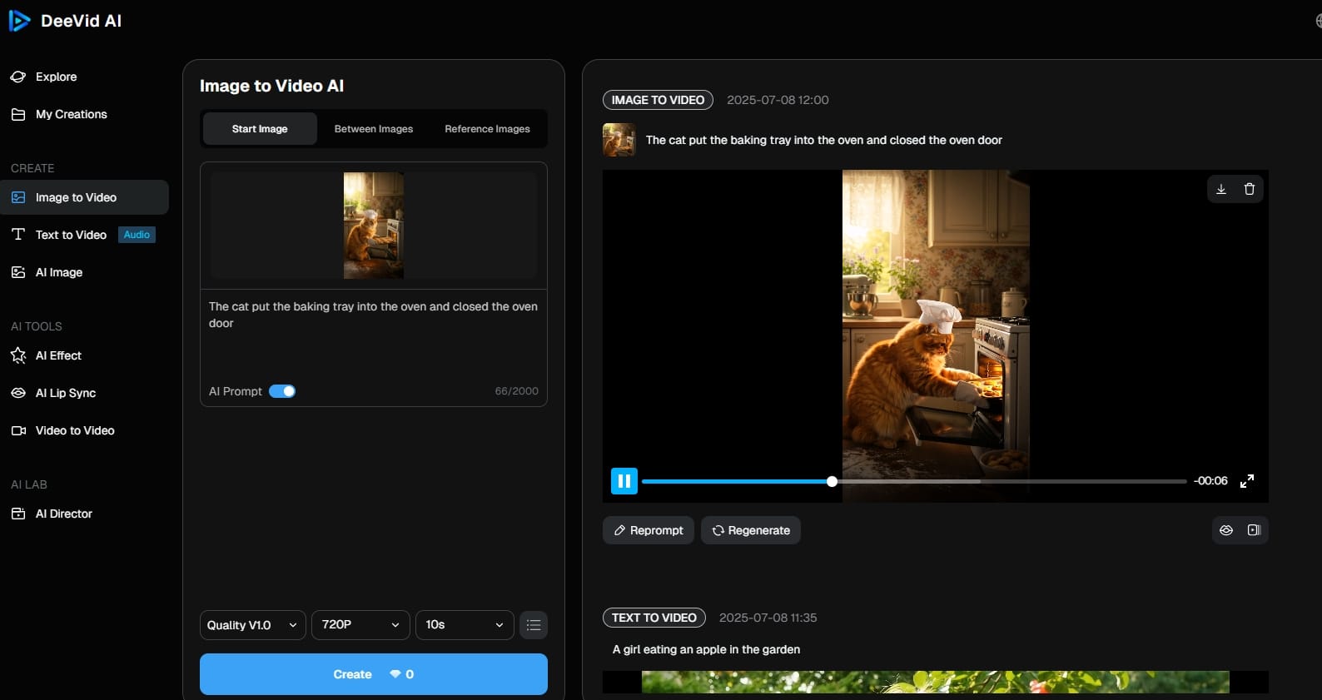Toggle the AI Prompt switch off
Image resolution: width=1322 pixels, height=700 pixels.
(x=282, y=391)
